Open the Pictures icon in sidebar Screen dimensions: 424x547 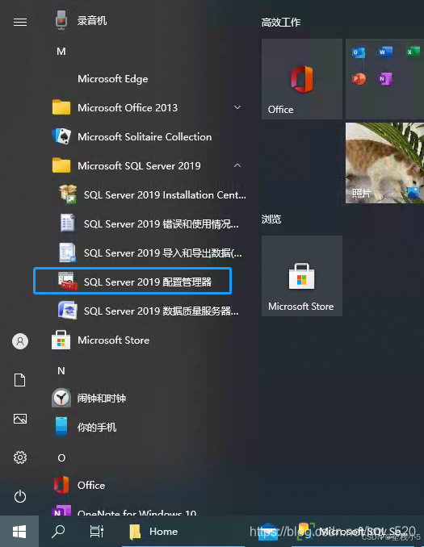(x=20, y=419)
